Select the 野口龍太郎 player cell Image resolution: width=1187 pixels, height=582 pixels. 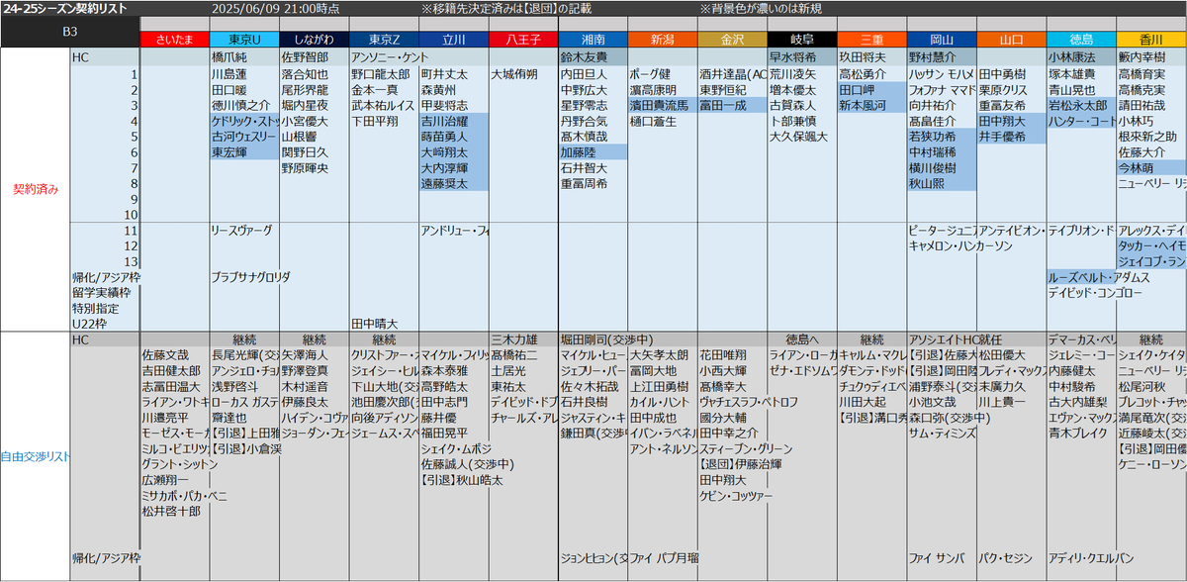(x=384, y=74)
